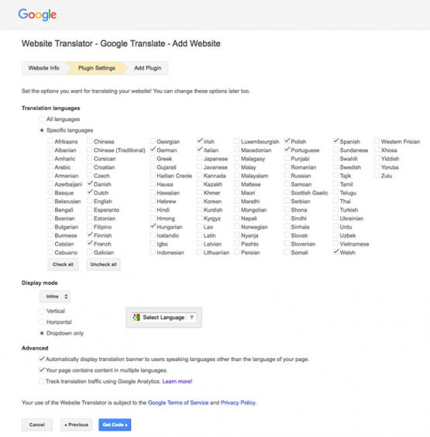Image resolution: width=430 pixels, height=437 pixels.
Task: Choose the Horizontal display option
Action: (42, 322)
